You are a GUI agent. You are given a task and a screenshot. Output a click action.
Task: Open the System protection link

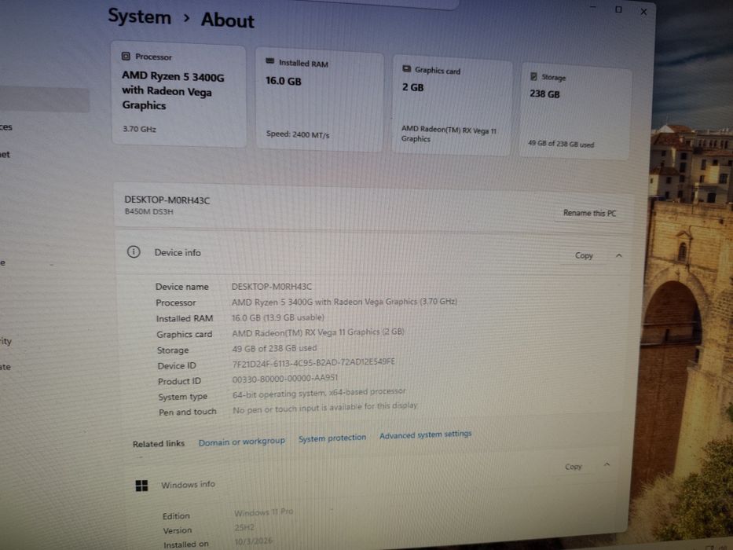click(332, 438)
